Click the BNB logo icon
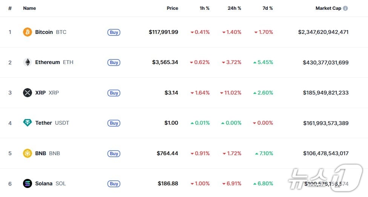The image size is (368, 197). 28,153
